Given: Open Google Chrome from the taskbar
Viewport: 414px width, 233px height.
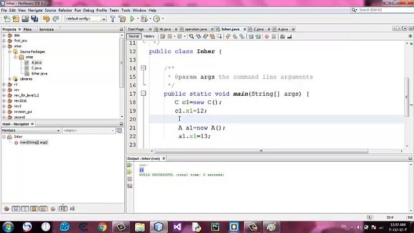Looking at the screenshot, I should (x=102, y=227).
